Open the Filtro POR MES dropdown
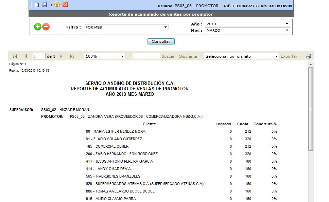Viewport: 329px width, 202px height. coord(126,27)
